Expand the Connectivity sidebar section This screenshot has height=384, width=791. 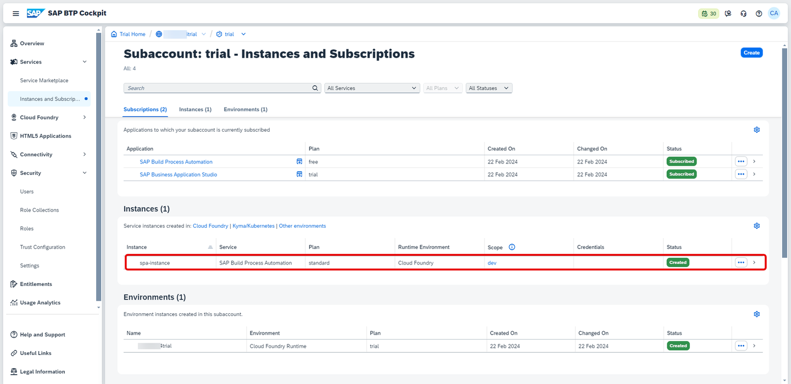click(85, 154)
